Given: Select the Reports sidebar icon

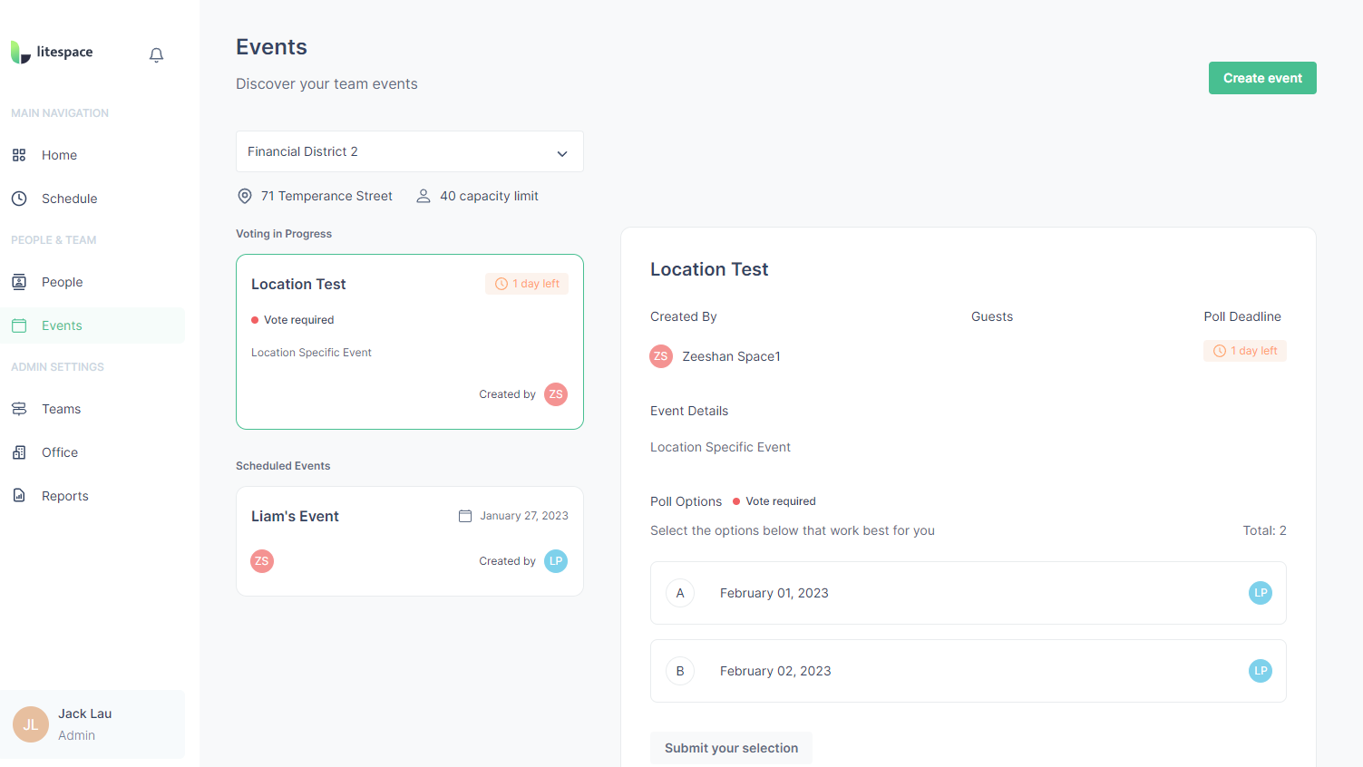Looking at the screenshot, I should click(18, 495).
